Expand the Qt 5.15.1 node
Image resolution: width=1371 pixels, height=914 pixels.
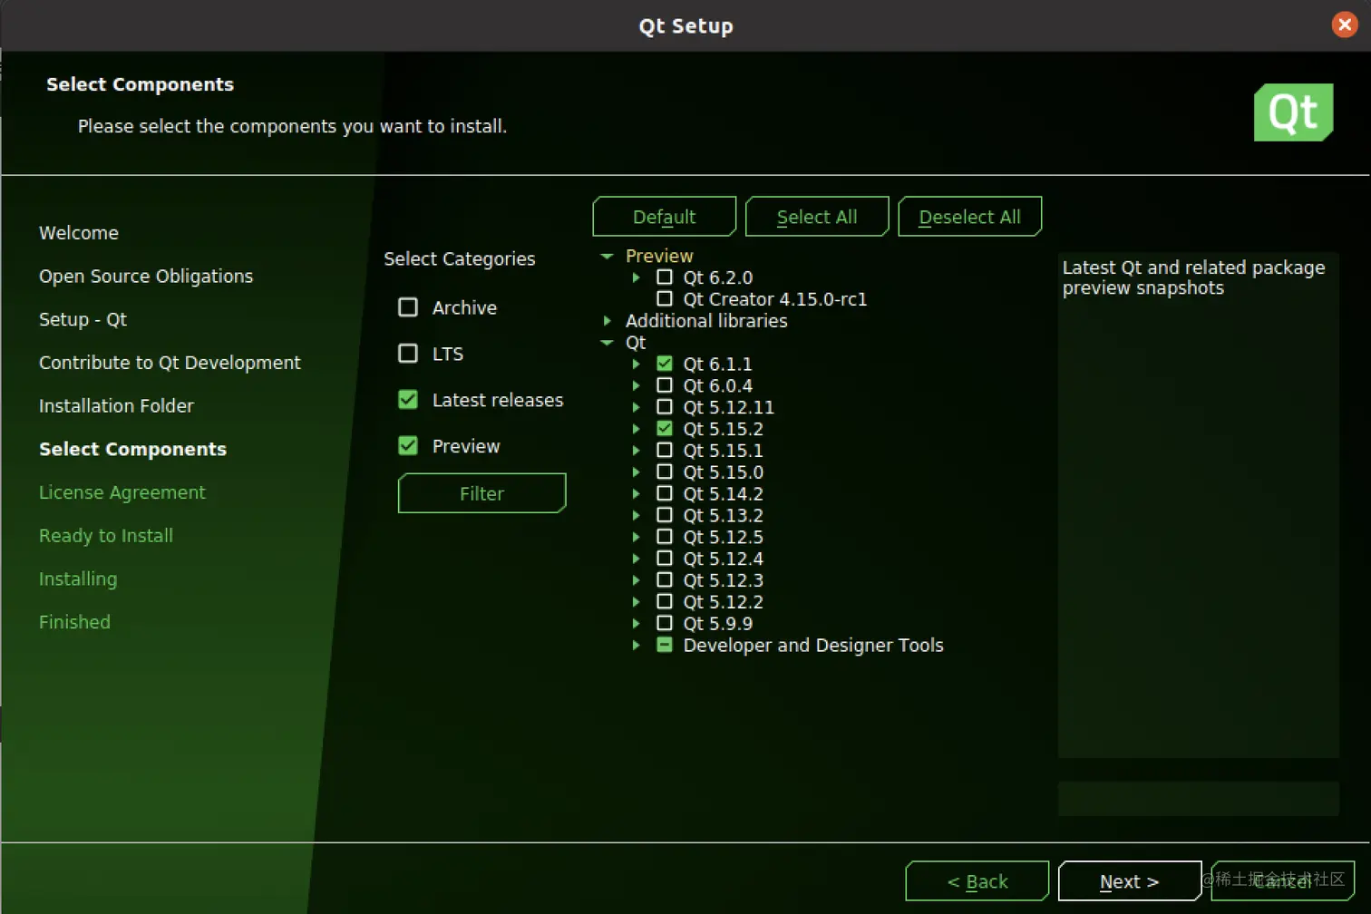636,451
